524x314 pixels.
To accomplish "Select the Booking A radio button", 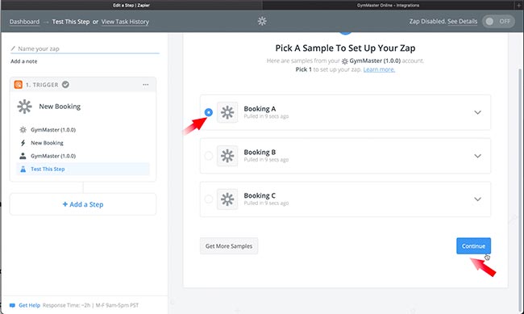I will click(x=209, y=112).
